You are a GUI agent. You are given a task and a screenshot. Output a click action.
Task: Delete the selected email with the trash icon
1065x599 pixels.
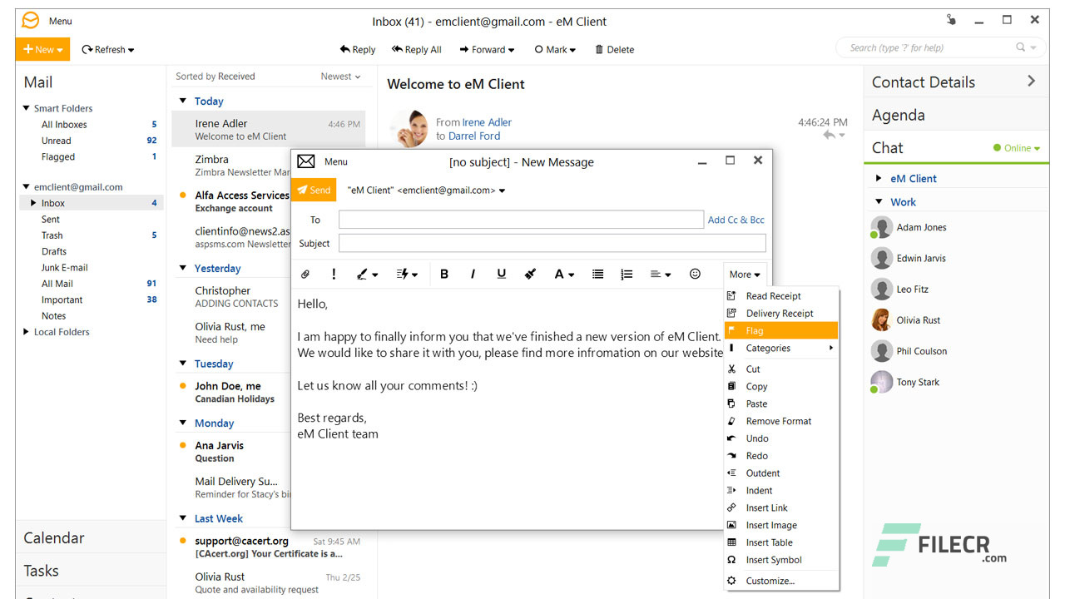[614, 49]
